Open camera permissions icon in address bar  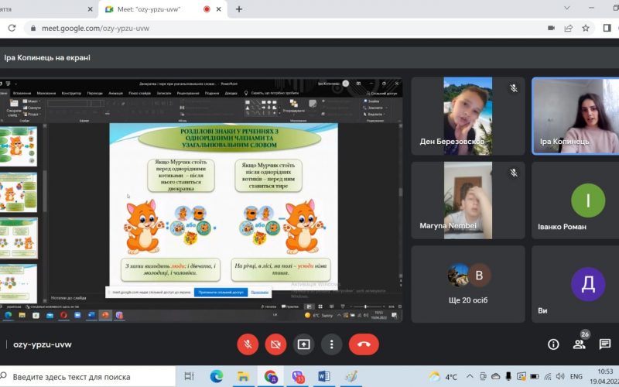click(551, 28)
